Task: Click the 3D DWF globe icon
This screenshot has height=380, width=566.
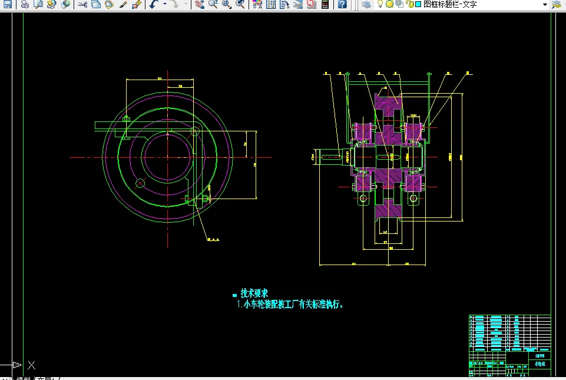Action: 66,4
